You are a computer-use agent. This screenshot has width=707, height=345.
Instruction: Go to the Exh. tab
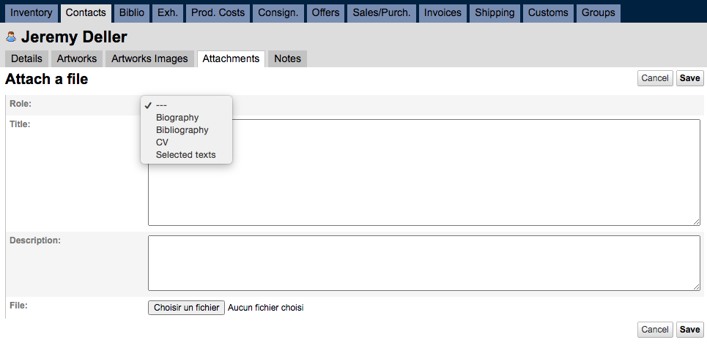tap(168, 12)
